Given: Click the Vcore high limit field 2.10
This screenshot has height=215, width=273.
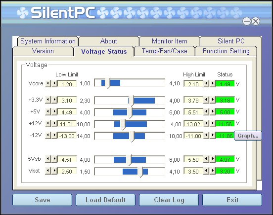Looking at the screenshot, I should point(193,84).
